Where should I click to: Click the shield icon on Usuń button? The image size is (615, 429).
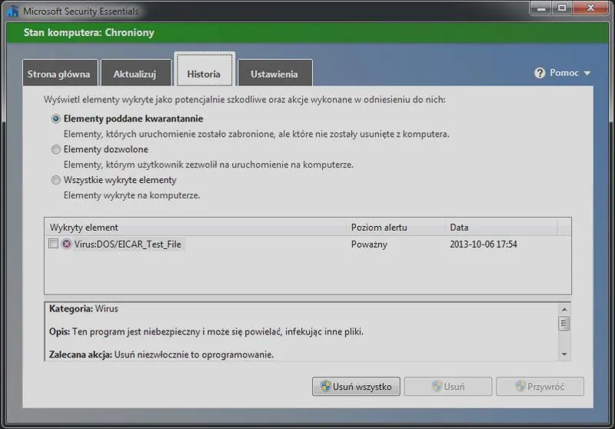(437, 386)
